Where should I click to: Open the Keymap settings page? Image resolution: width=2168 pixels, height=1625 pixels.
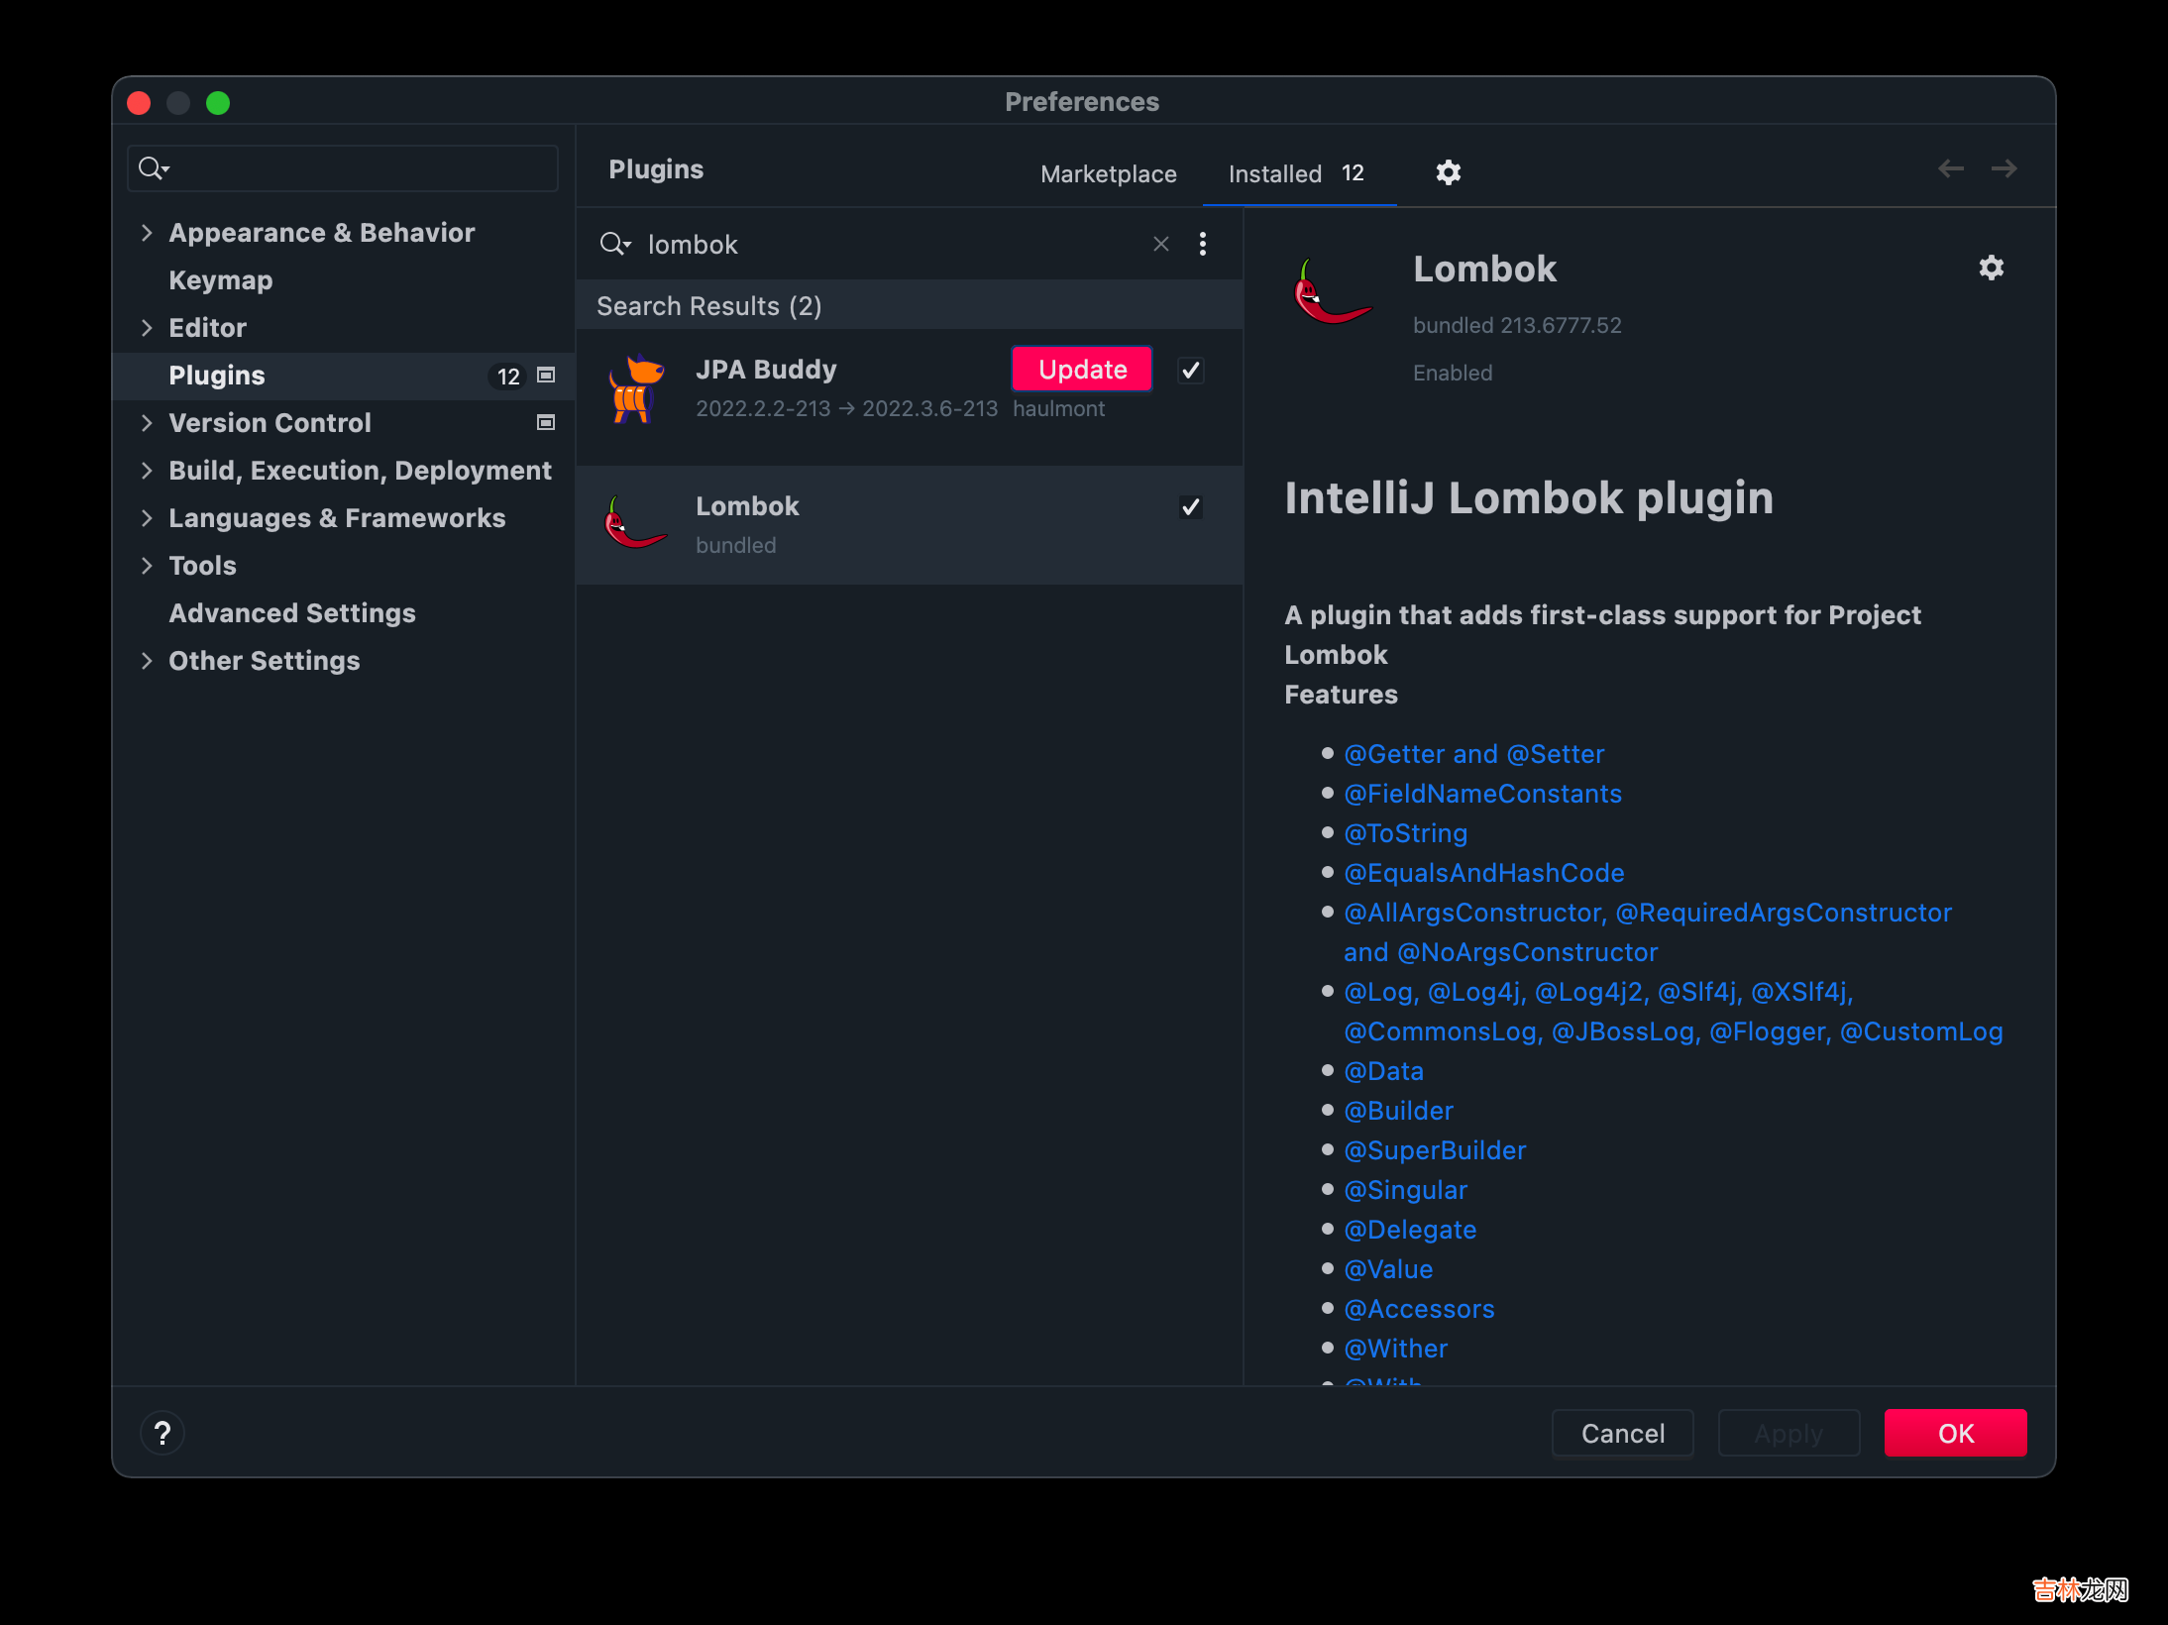point(220,280)
